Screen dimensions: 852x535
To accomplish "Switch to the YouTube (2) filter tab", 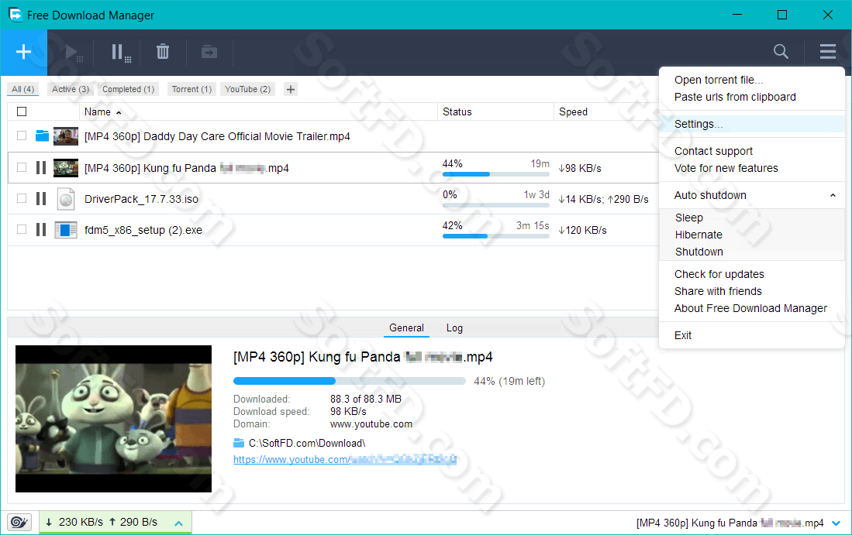I will point(248,89).
